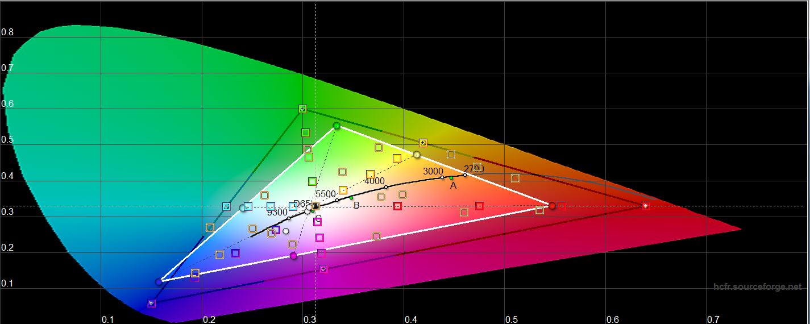The image size is (810, 324).
Task: Click the measured magenta secondary circle
Action: 293,256
